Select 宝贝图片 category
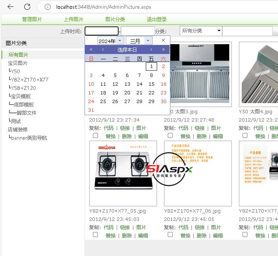 coord(18,63)
